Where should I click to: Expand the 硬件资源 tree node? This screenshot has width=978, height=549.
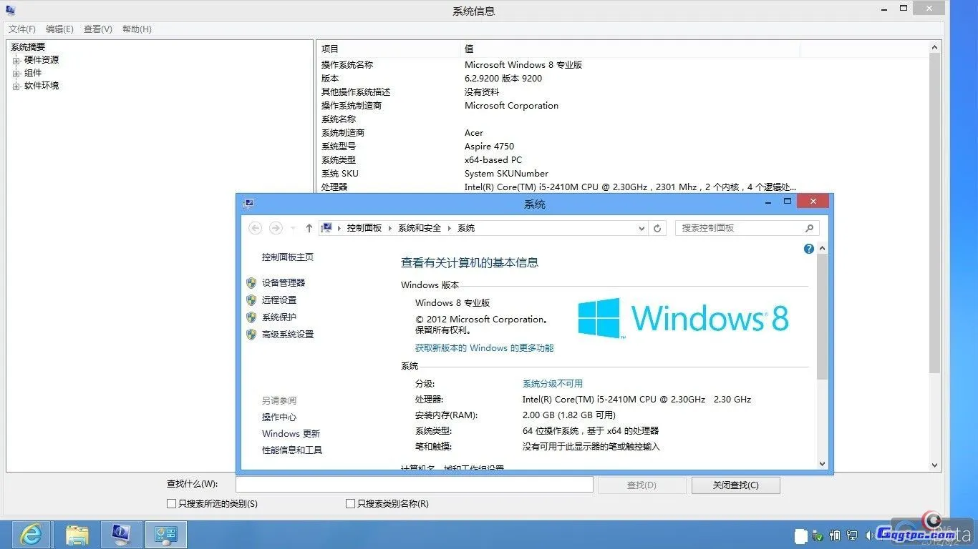(x=16, y=59)
